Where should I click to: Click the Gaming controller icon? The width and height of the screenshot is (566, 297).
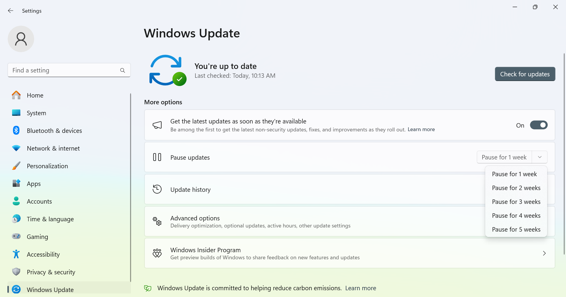pos(16,236)
